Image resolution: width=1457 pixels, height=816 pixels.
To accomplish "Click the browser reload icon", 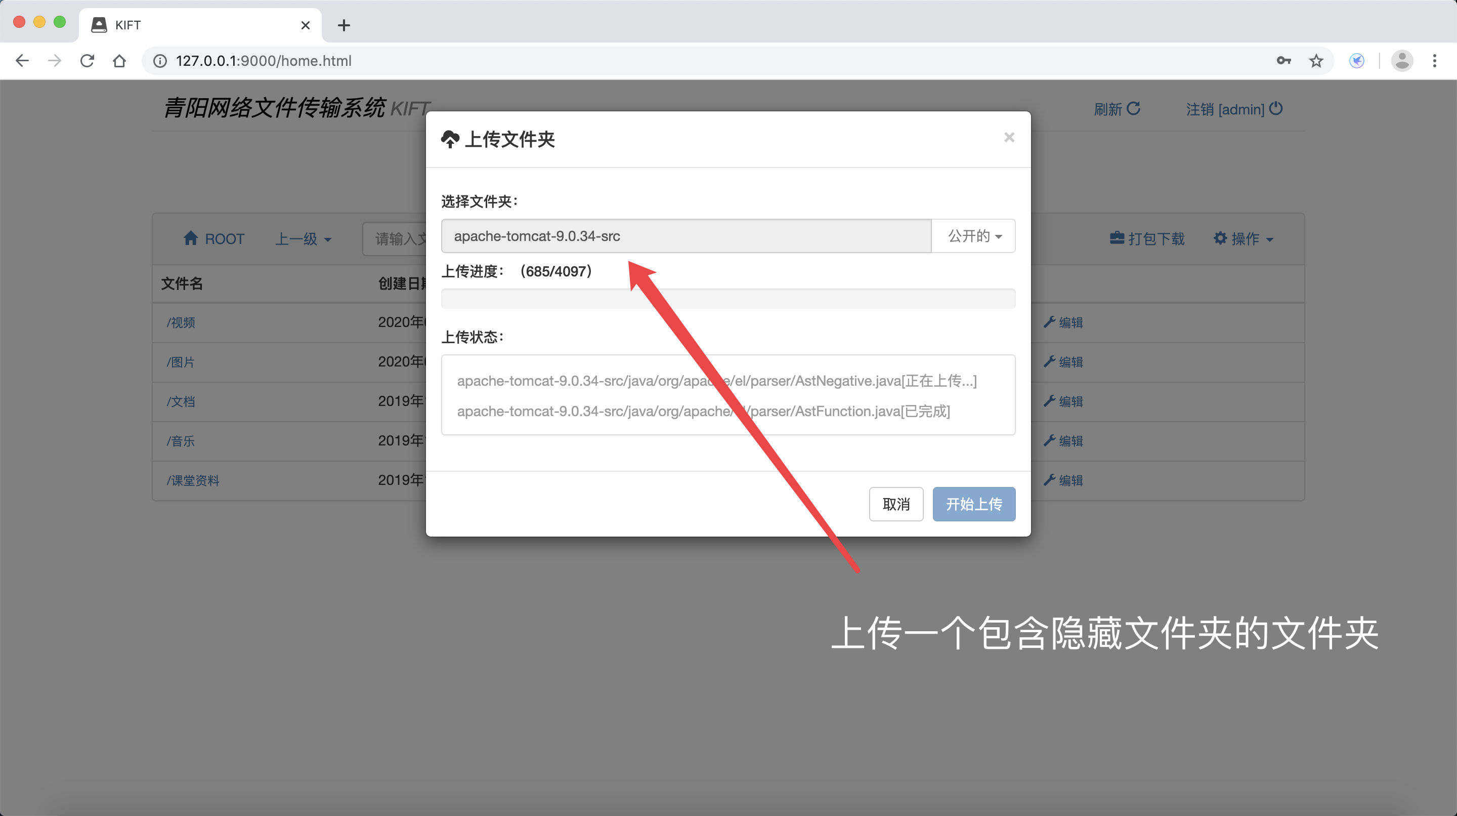I will [87, 61].
